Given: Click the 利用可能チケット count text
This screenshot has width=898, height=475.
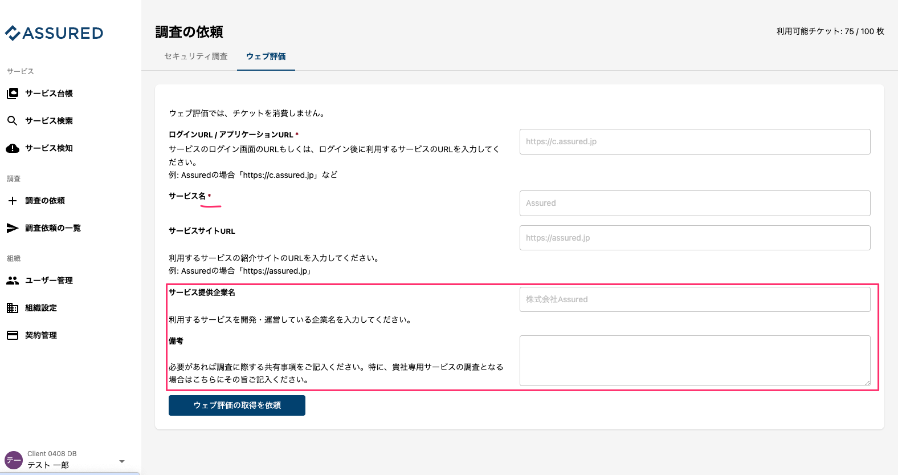Looking at the screenshot, I should pyautogui.click(x=830, y=31).
